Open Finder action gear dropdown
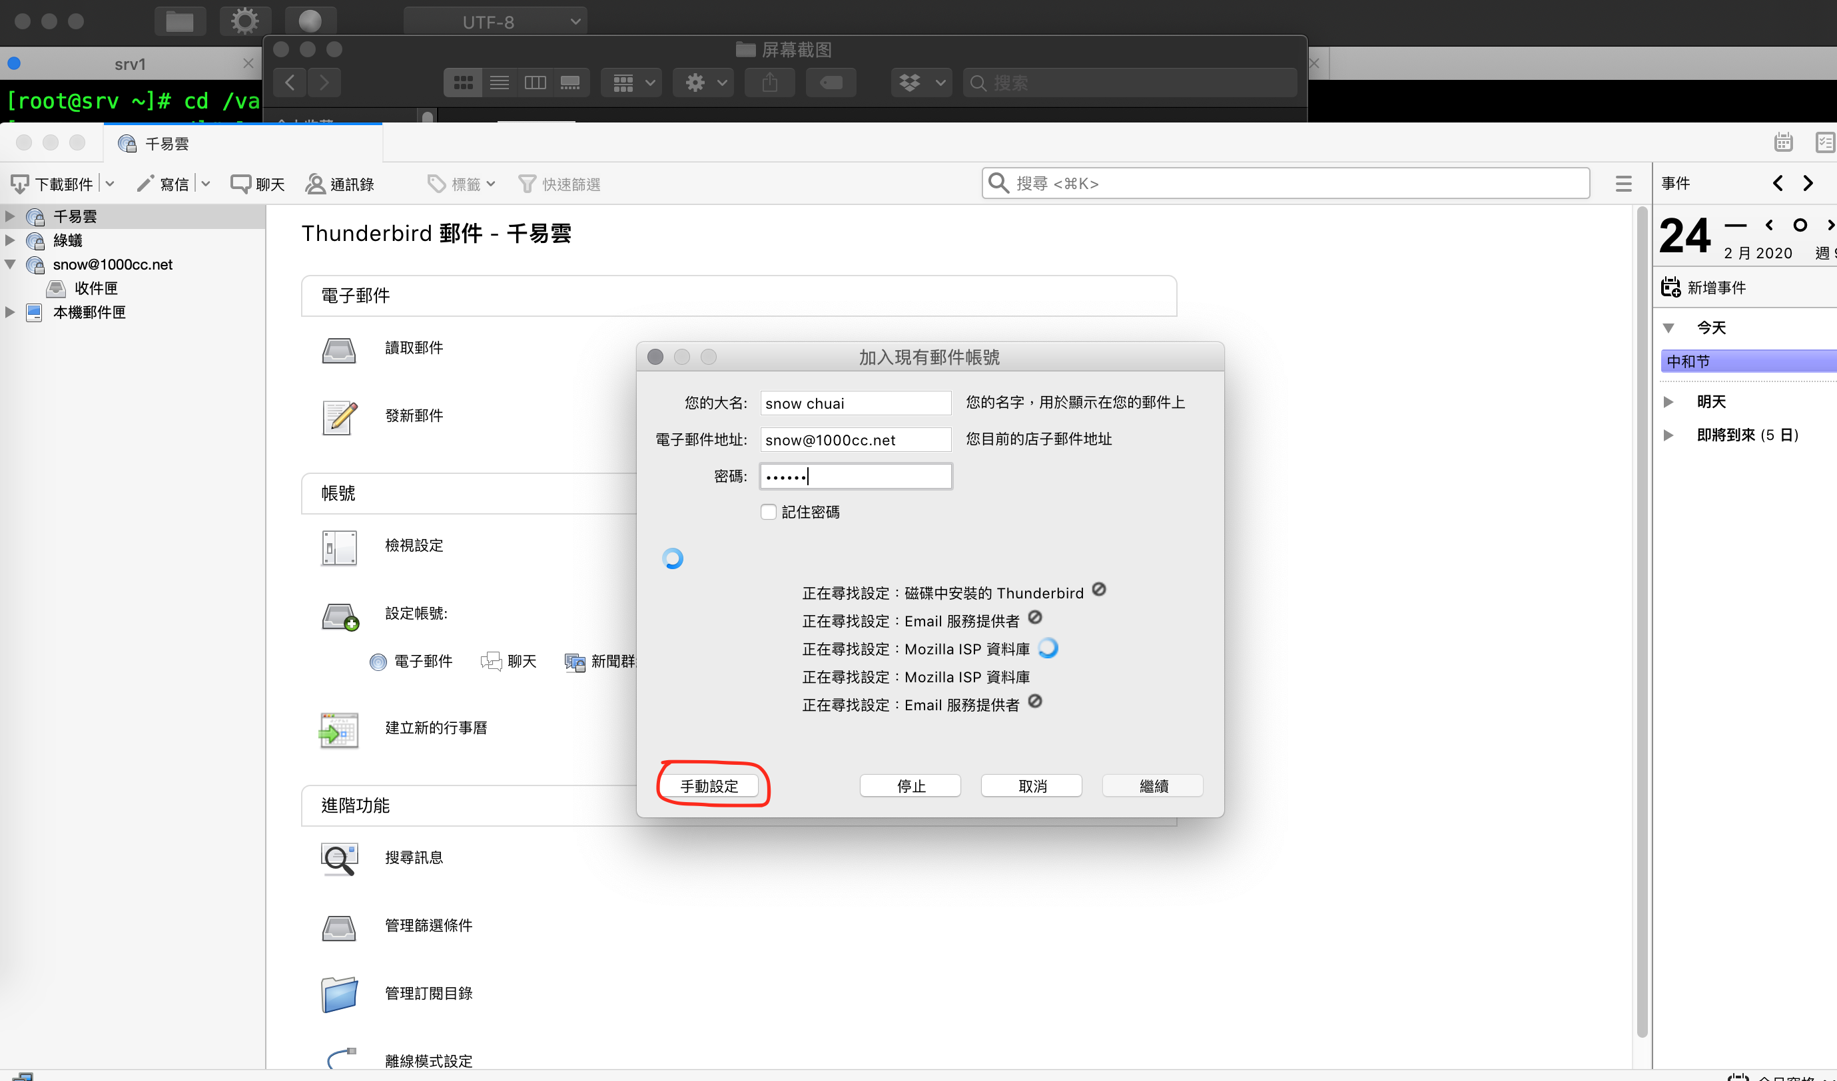Image resolution: width=1837 pixels, height=1081 pixels. [x=704, y=83]
